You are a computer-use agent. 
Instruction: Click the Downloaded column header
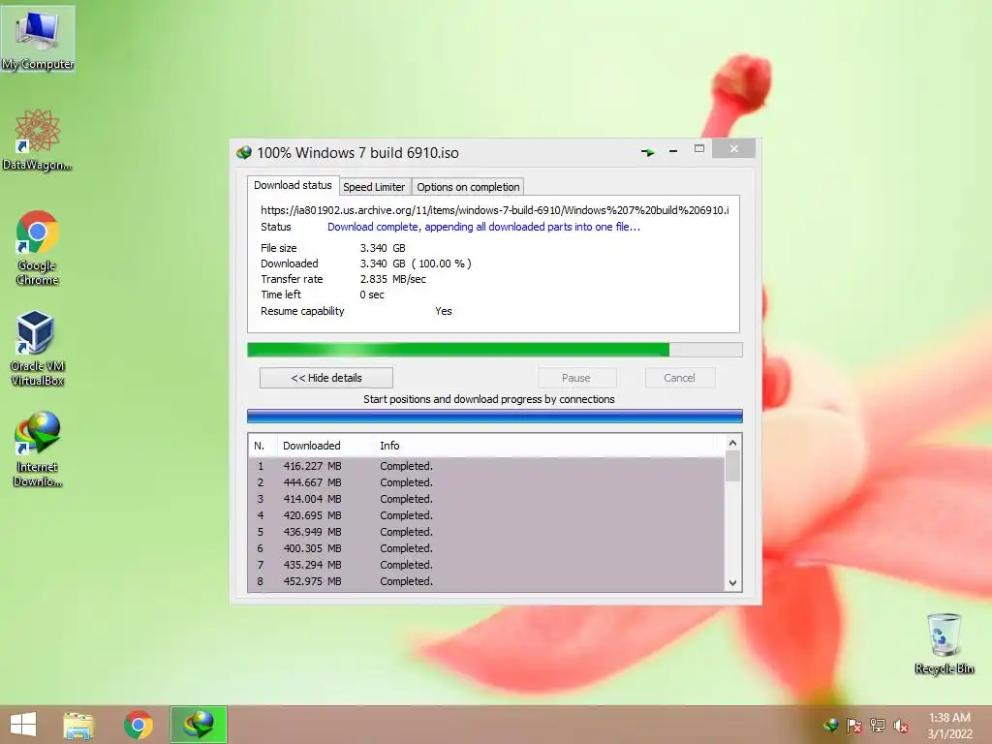[x=325, y=446]
